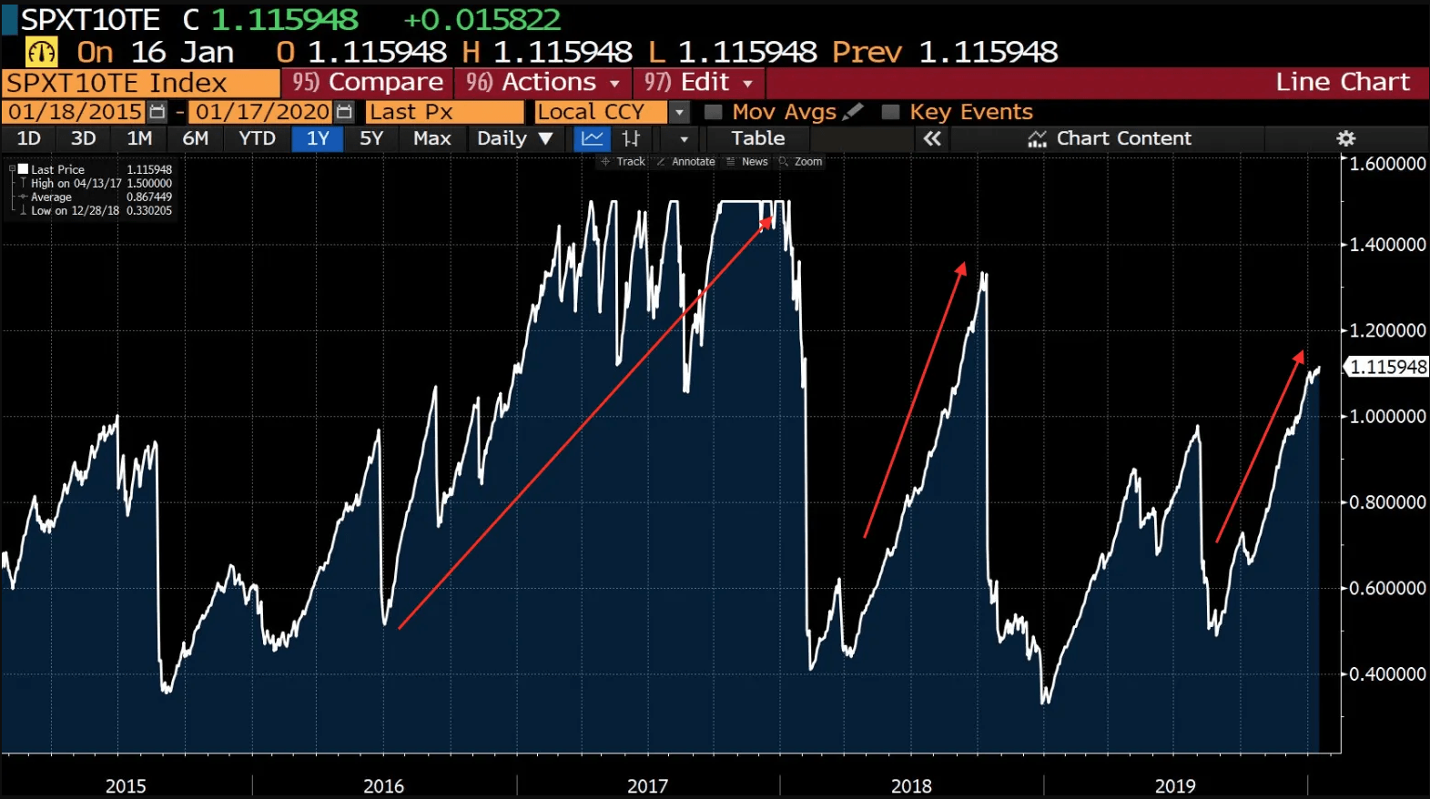Viewport: 1430px width, 799px height.
Task: Activate the Annotate tool
Action: [x=686, y=162]
